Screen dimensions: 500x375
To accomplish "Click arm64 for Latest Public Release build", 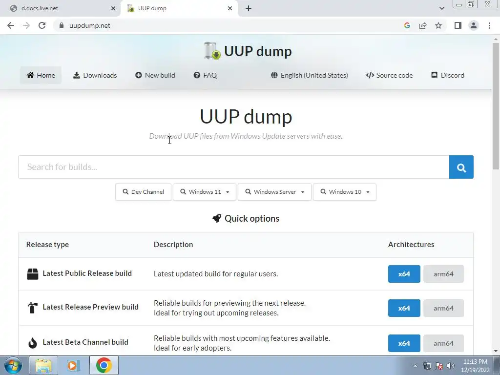I will pos(443,274).
